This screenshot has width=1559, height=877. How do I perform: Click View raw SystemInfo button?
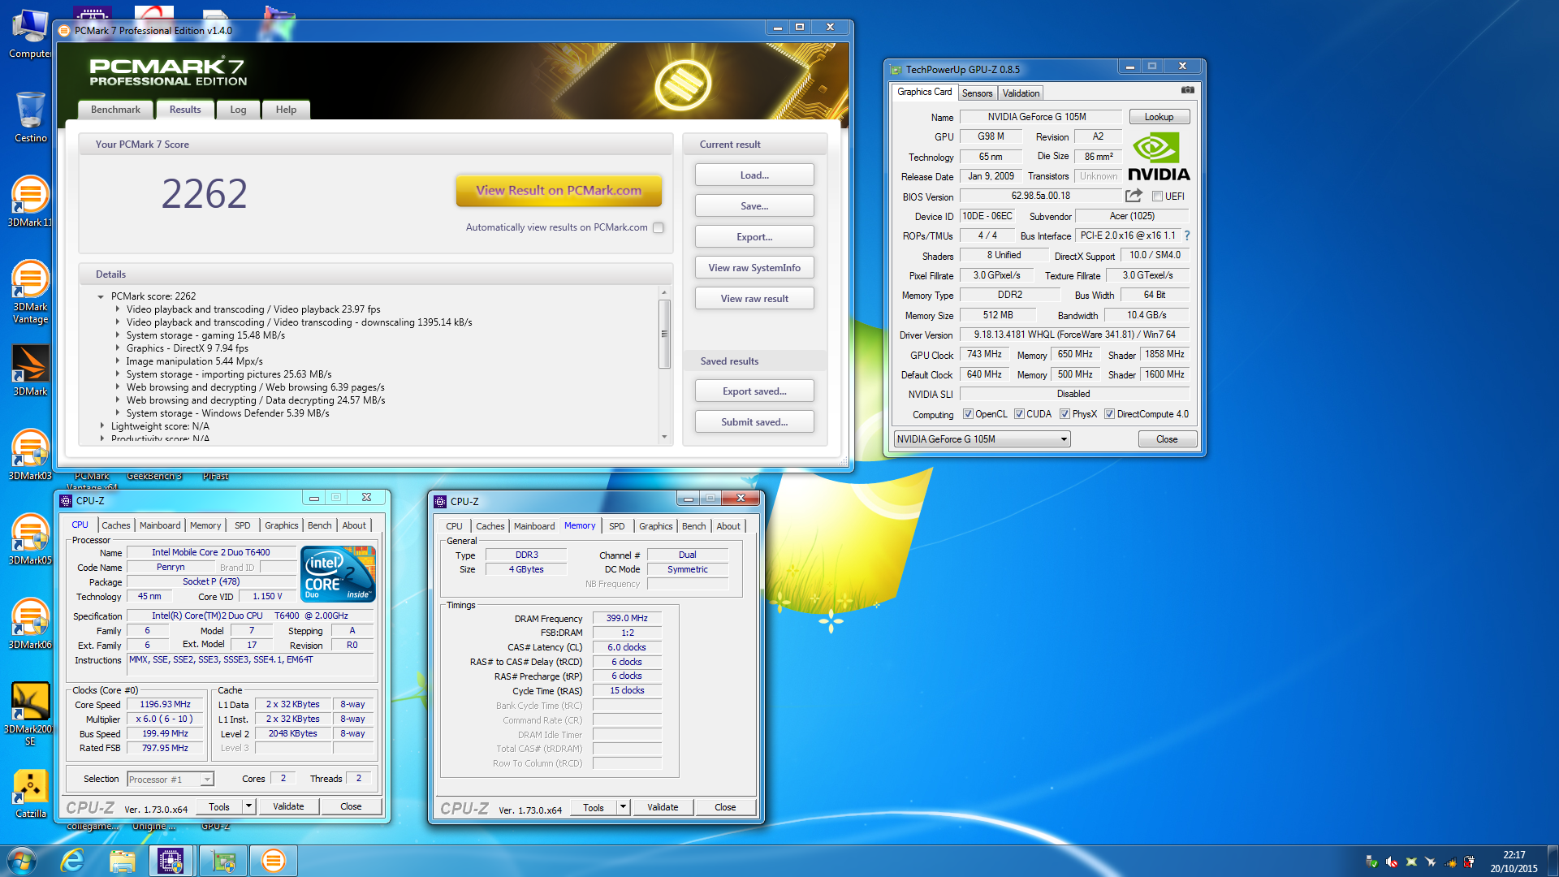click(754, 268)
